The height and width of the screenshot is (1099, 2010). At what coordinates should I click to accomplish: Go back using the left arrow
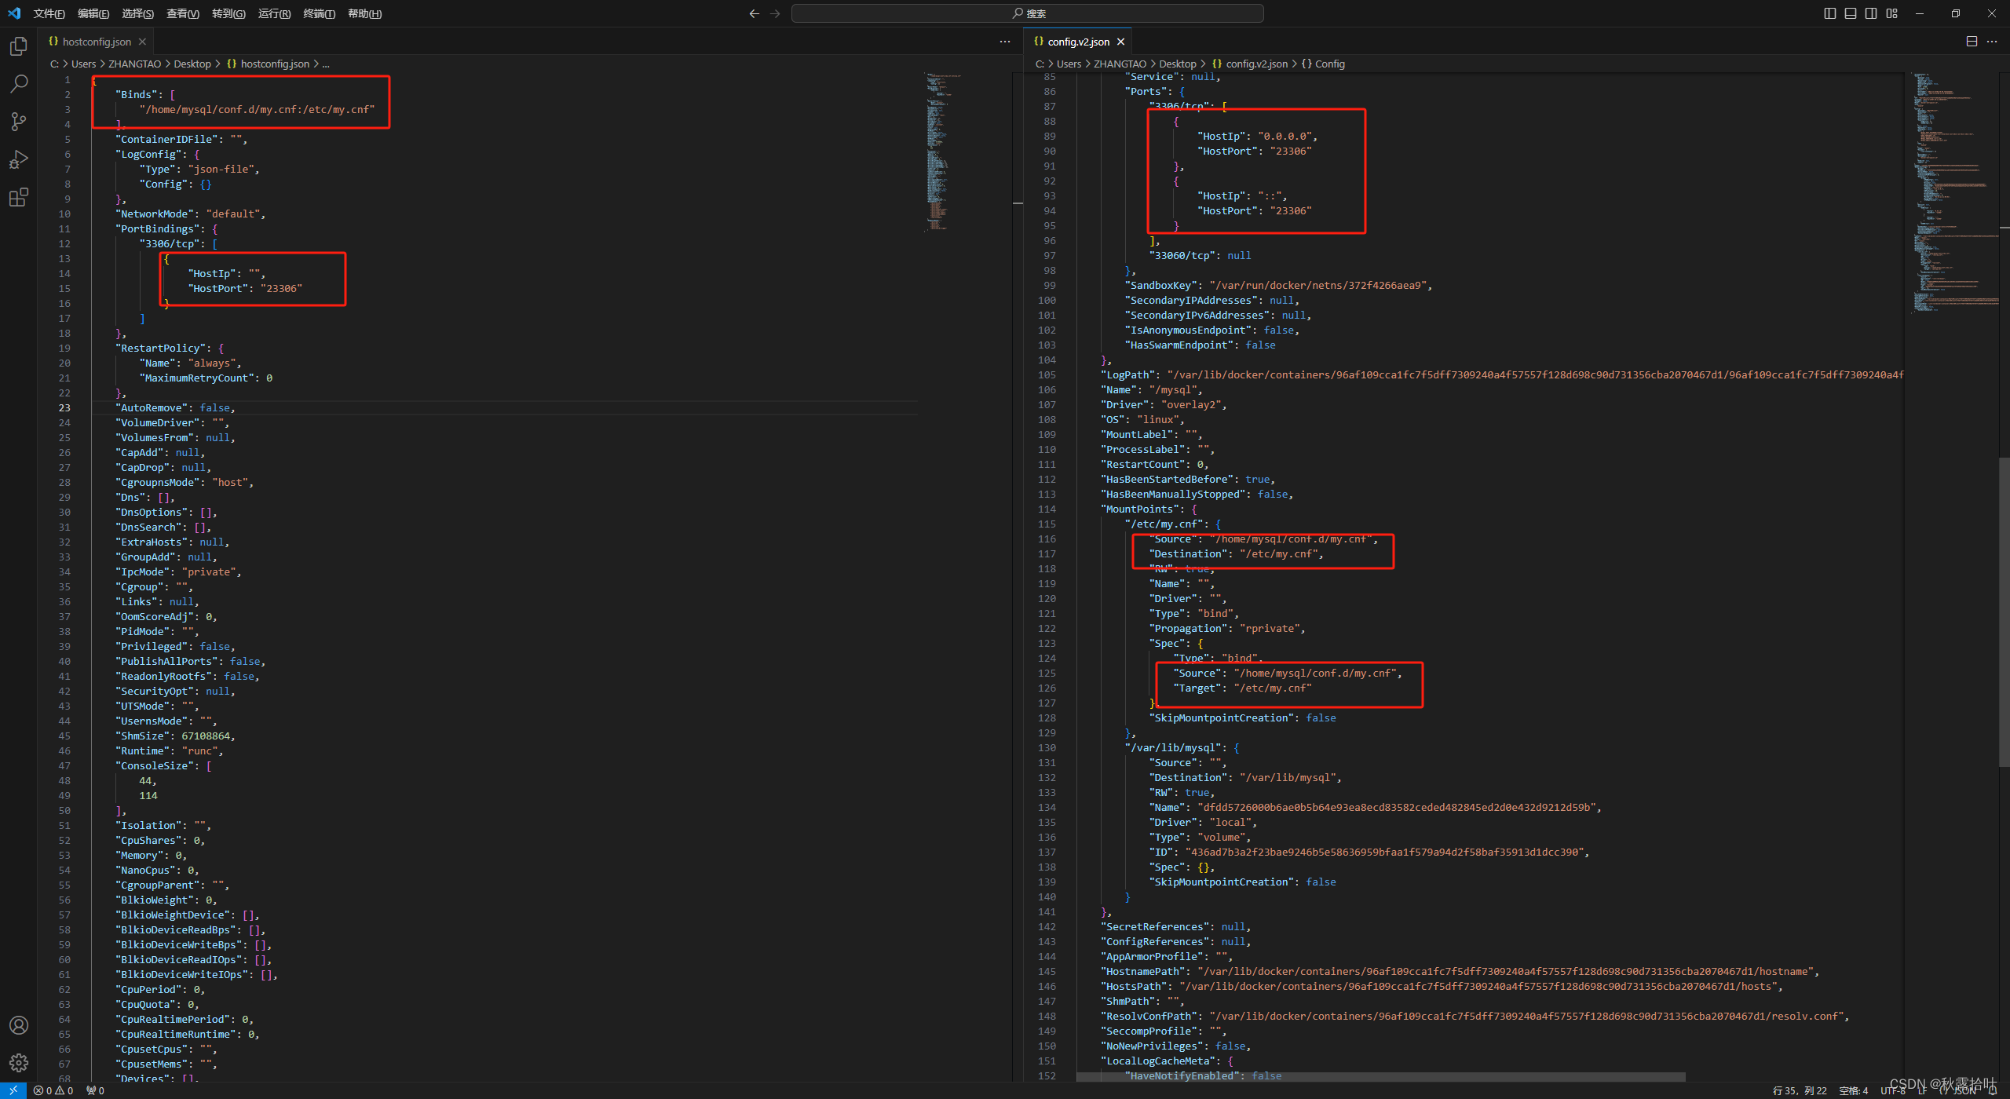(755, 13)
